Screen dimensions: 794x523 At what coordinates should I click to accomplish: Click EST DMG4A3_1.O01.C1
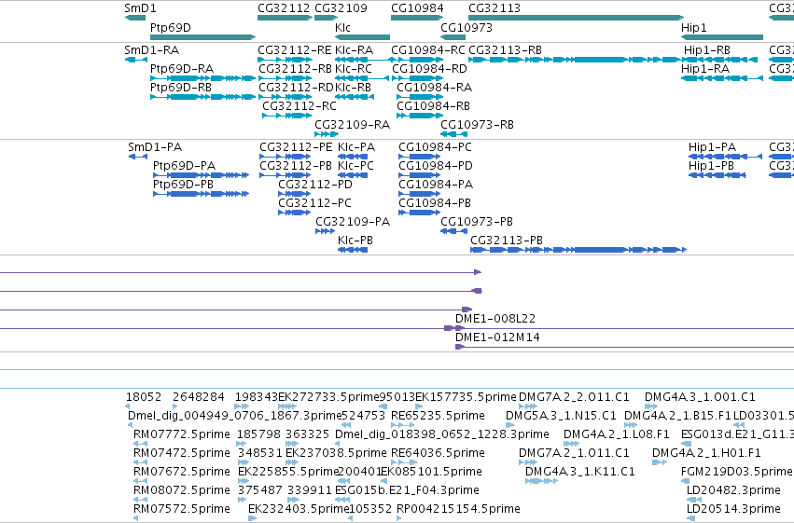point(700,397)
